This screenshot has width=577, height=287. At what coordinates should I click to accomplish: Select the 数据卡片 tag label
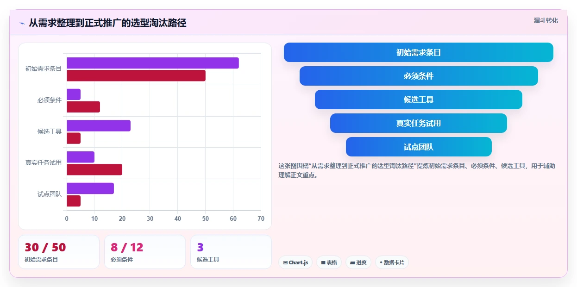click(x=394, y=262)
